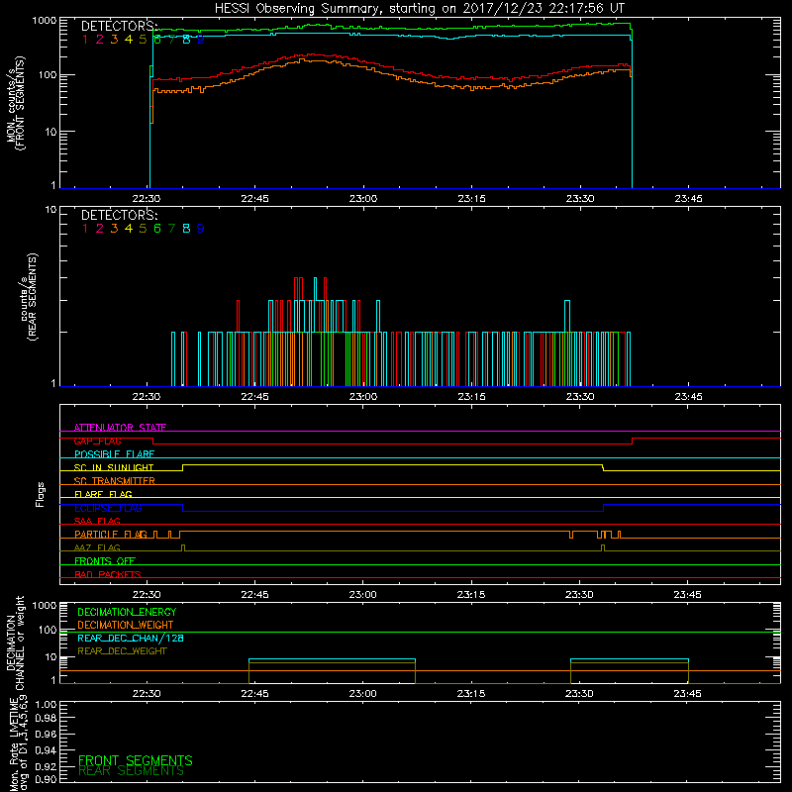Click the decimation y-axis title
The width and height of the screenshot is (792, 792).
tap(16, 643)
